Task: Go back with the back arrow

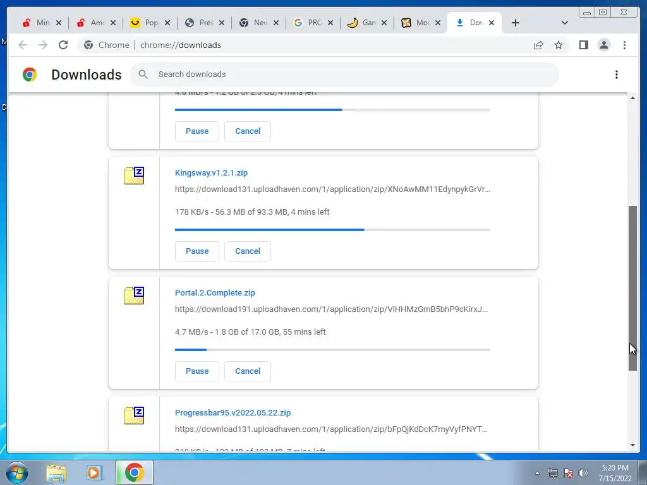Action: pos(23,45)
